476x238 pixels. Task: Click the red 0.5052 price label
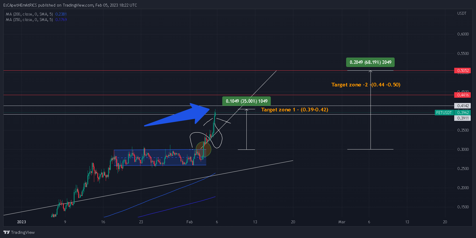click(463, 70)
